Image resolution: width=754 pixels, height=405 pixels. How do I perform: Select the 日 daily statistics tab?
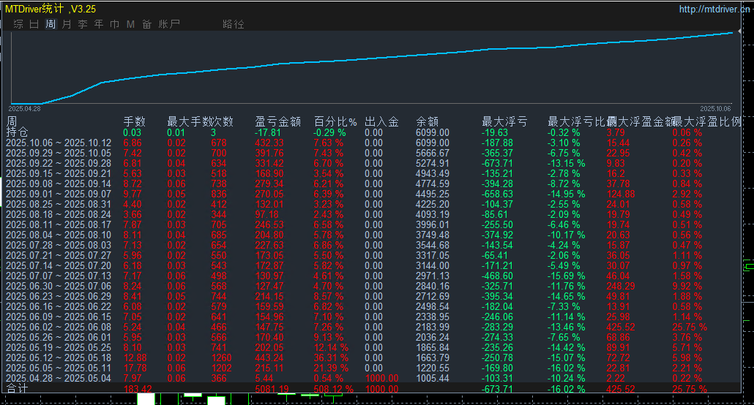pos(34,24)
